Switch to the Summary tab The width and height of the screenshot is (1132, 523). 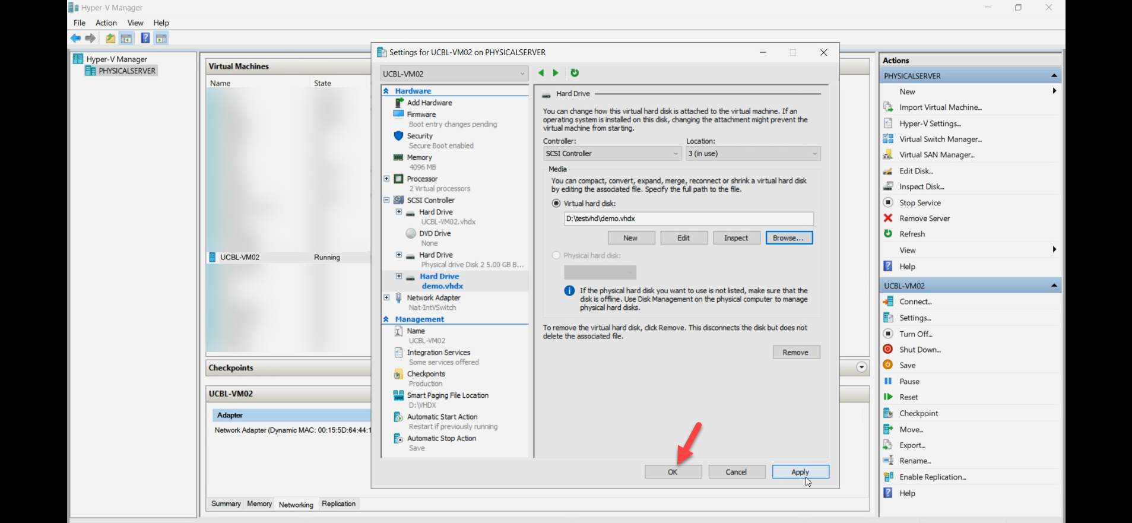click(226, 503)
